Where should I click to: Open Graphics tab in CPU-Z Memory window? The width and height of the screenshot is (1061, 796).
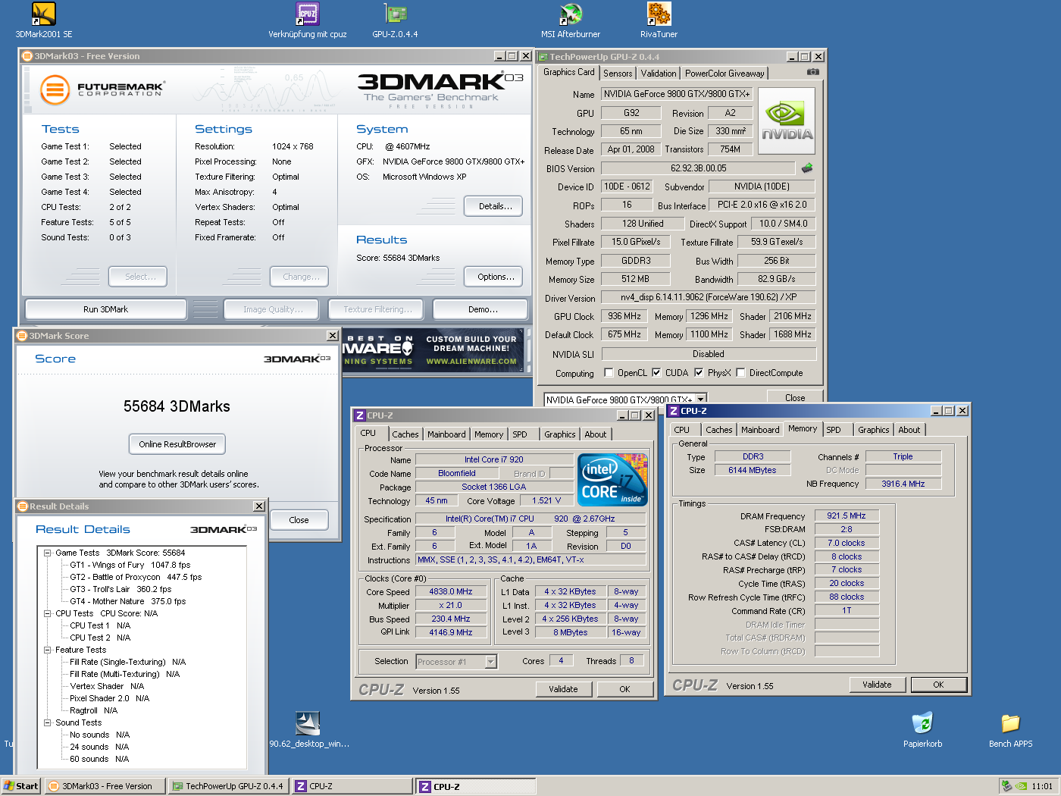click(x=874, y=430)
